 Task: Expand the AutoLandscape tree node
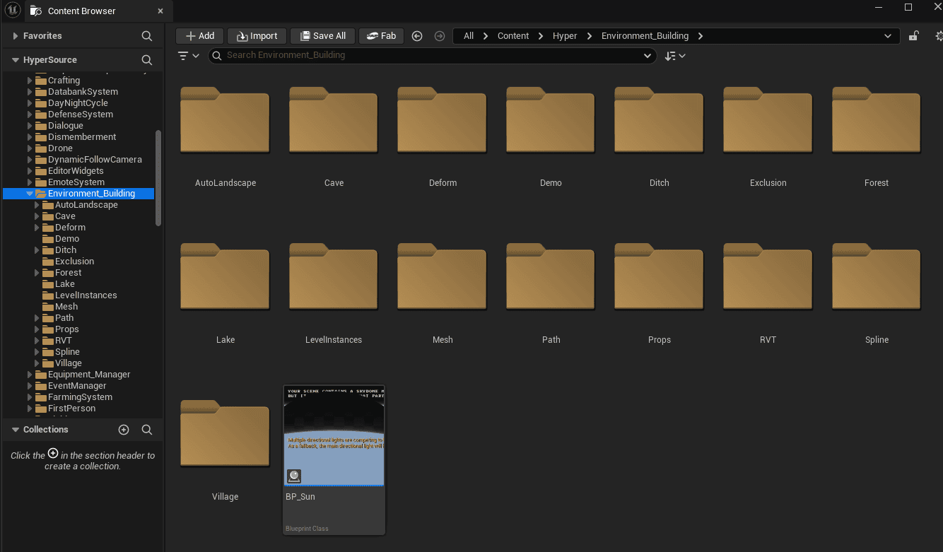tap(37, 205)
